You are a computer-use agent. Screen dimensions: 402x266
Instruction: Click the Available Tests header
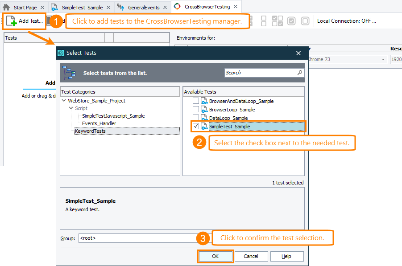[x=244, y=92]
